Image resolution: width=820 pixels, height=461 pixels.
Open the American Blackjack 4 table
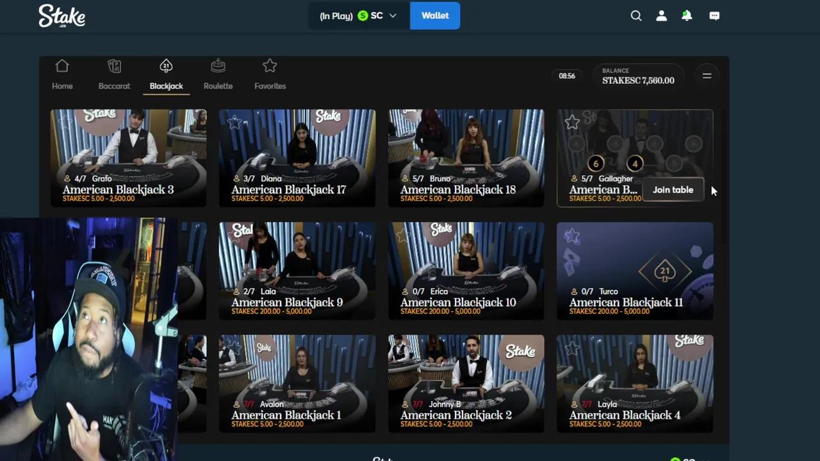(635, 384)
